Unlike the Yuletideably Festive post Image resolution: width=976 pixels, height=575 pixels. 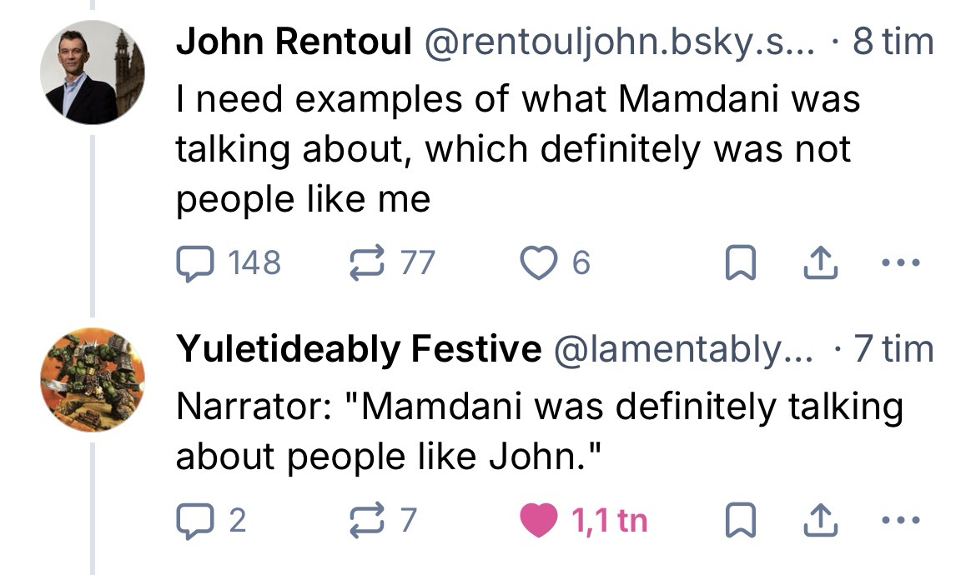click(x=537, y=521)
